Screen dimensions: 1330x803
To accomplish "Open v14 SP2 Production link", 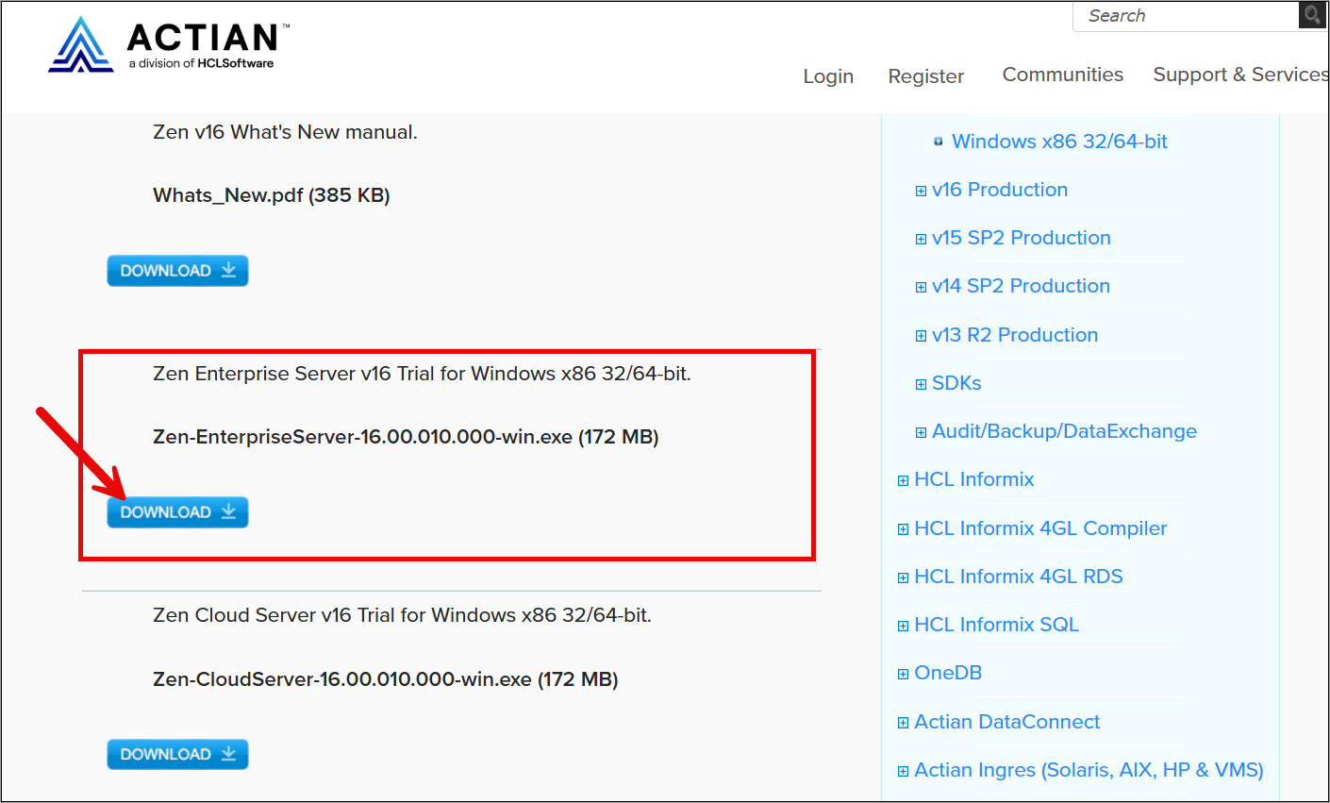I will [x=1021, y=286].
